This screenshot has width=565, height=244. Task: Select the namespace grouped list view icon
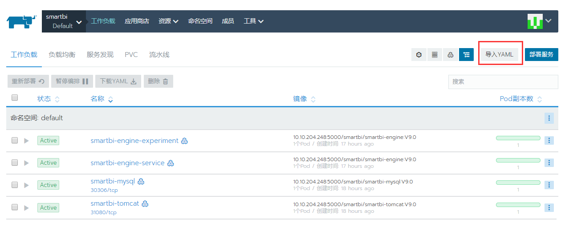coord(467,55)
